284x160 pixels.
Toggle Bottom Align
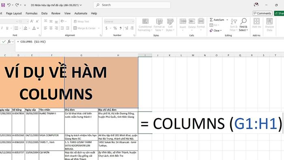coord(56,22)
